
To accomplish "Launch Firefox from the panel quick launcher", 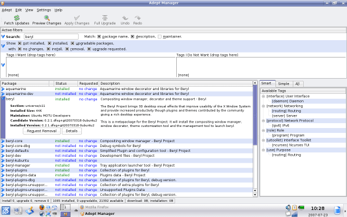I will pos(42,207).
